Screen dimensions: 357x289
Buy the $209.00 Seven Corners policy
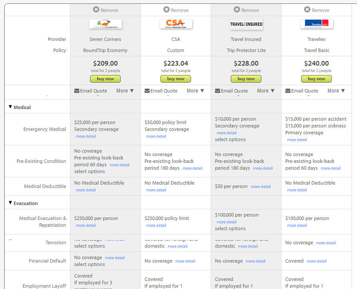pyautogui.click(x=105, y=79)
